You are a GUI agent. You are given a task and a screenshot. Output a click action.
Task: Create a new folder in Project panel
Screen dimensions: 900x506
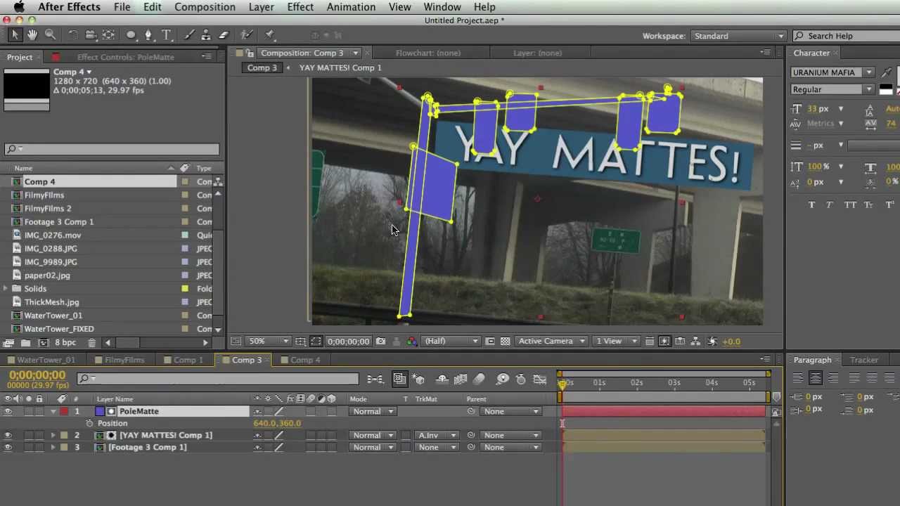pyautogui.click(x=25, y=343)
